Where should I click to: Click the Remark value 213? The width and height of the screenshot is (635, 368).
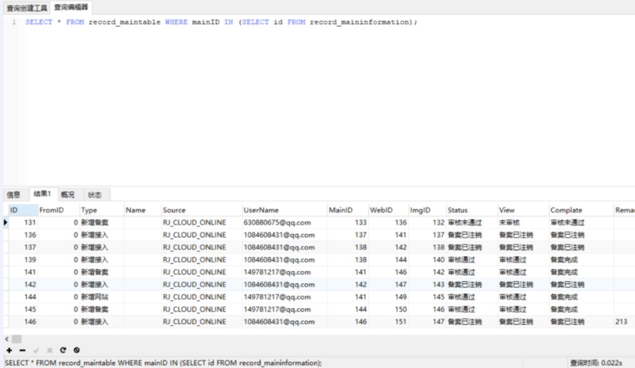[x=621, y=322]
